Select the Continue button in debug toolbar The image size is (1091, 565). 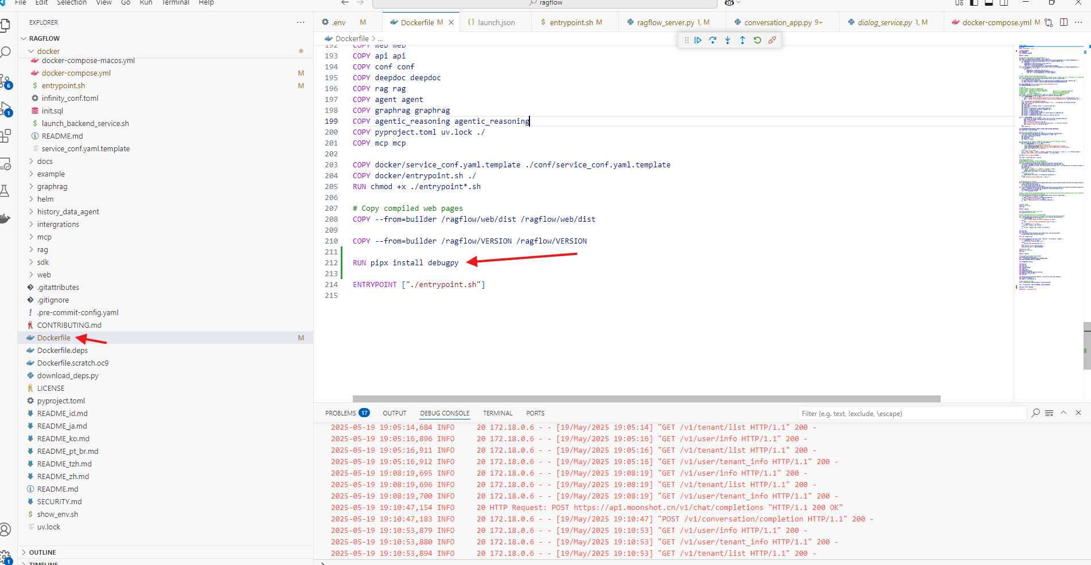coord(698,40)
